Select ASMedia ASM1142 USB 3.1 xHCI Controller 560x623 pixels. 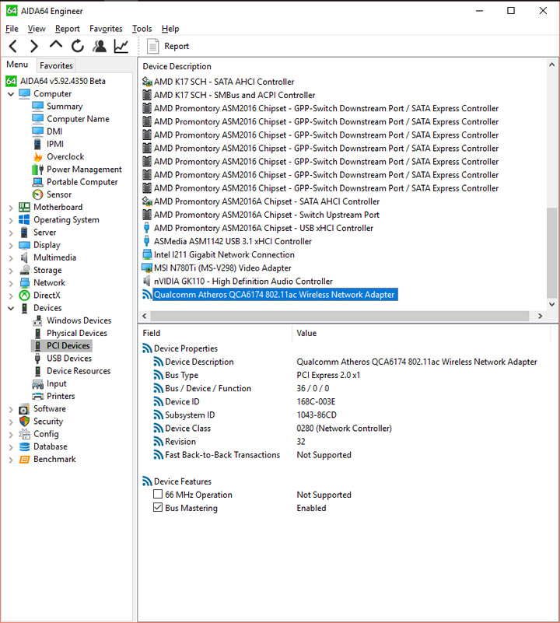[x=233, y=241]
